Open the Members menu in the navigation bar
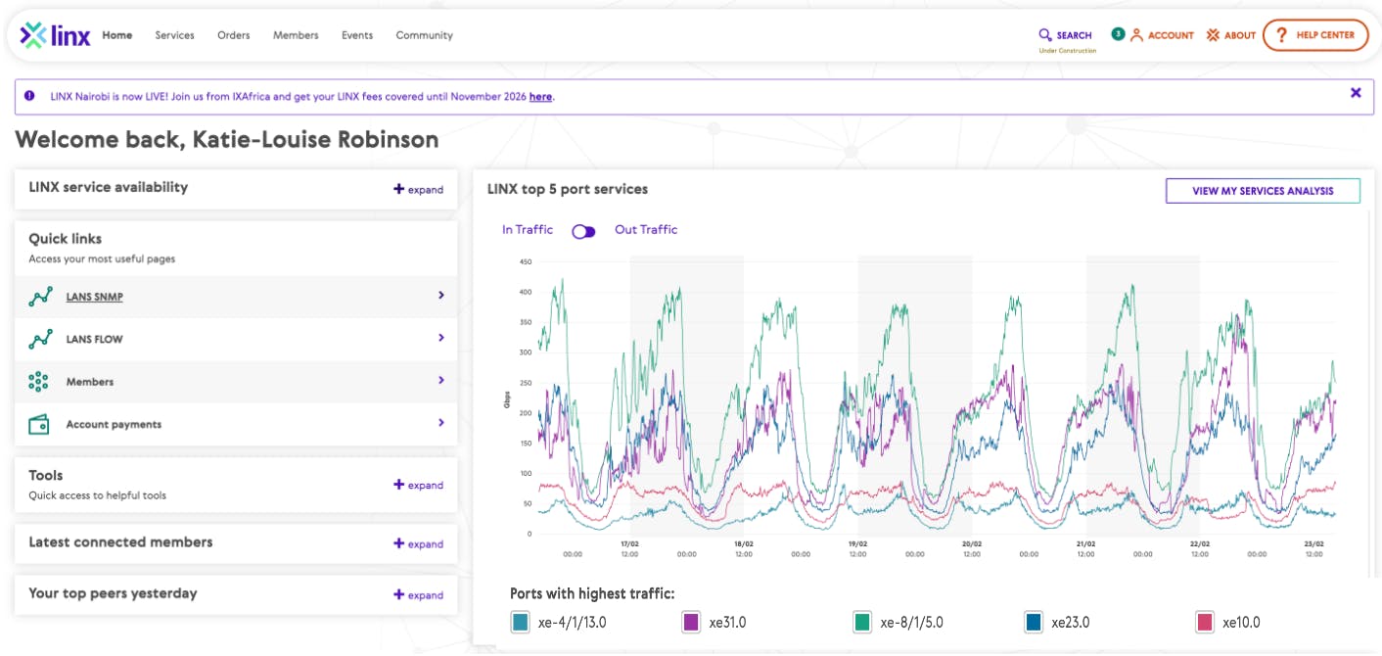The width and height of the screenshot is (1382, 656). click(x=296, y=35)
